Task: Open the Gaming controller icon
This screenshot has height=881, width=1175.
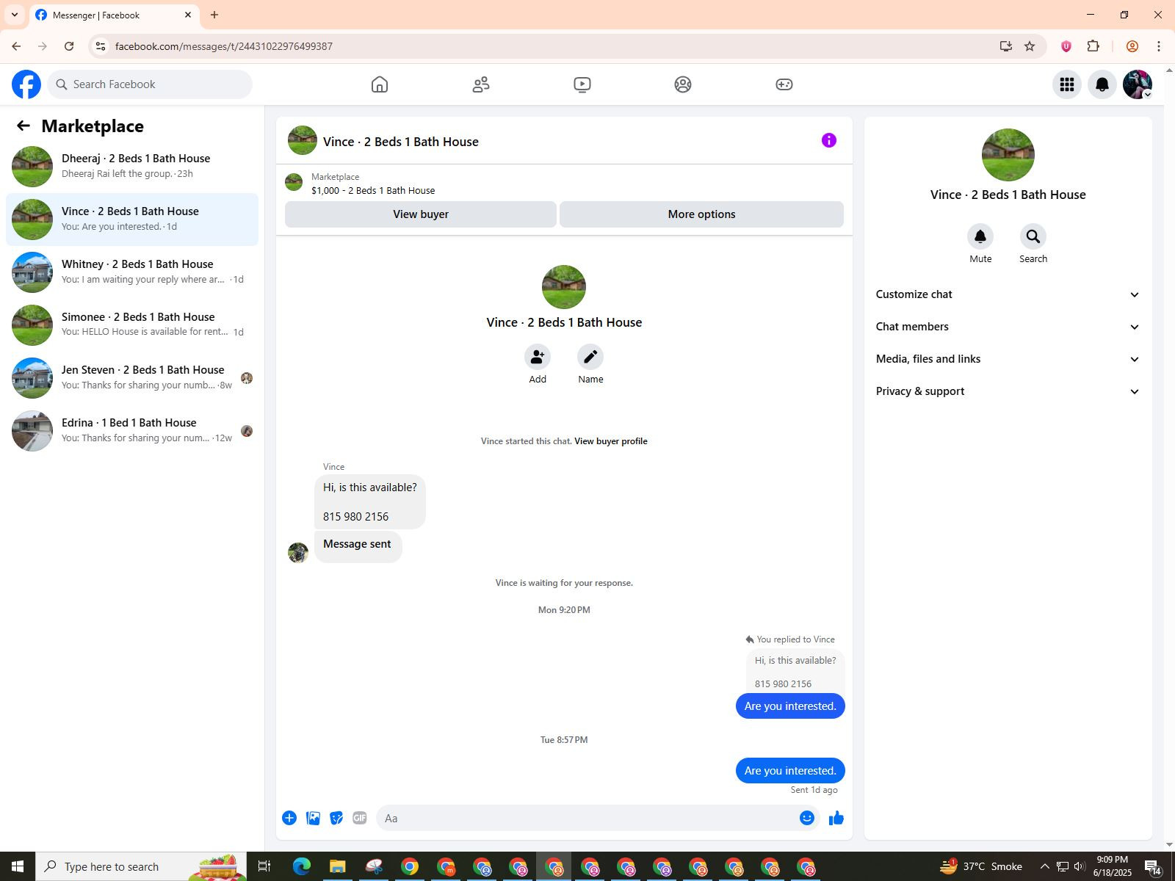Action: click(x=784, y=84)
